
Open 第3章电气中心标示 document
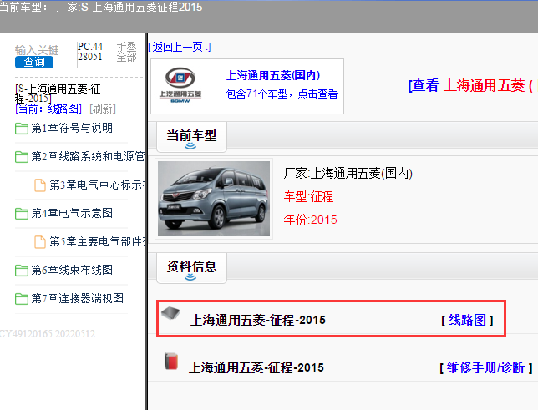click(x=97, y=185)
